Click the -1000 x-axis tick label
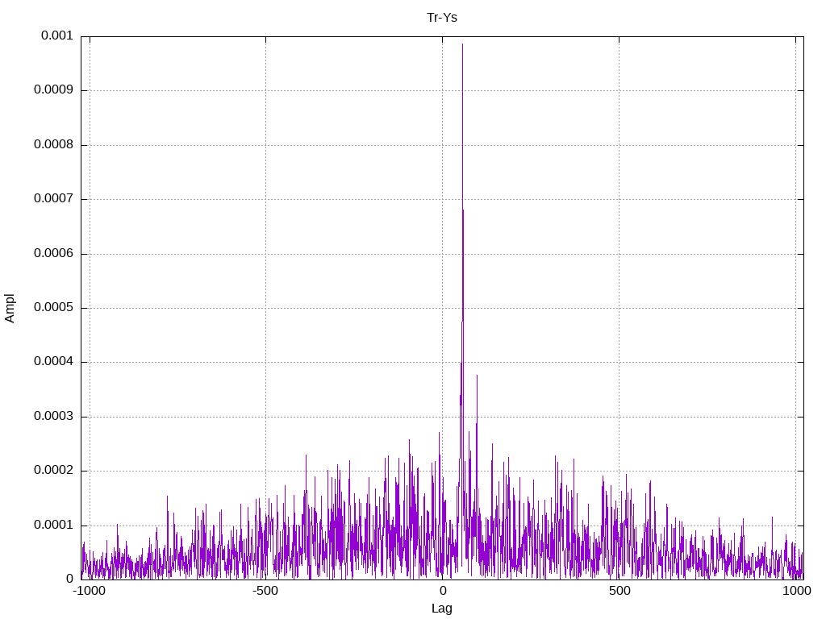 [x=89, y=591]
